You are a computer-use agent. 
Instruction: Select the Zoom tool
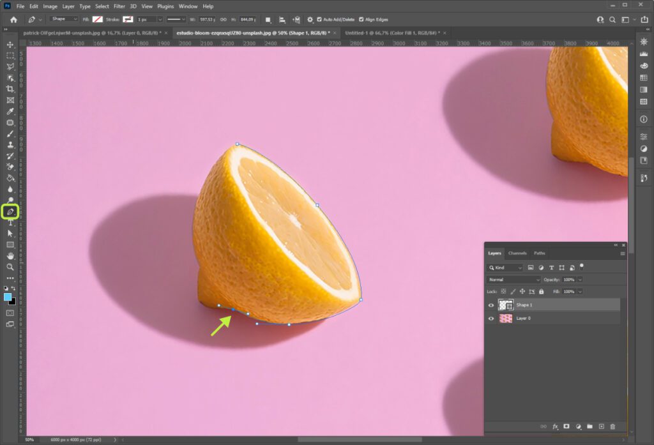click(x=10, y=267)
